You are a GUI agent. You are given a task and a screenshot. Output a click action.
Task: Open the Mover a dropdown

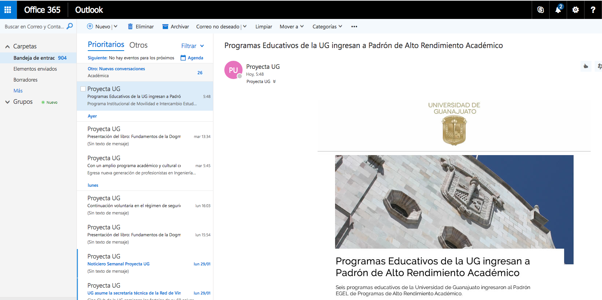(x=291, y=27)
